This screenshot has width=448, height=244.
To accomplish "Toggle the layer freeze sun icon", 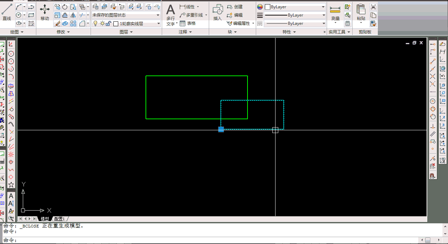I will point(102,23).
